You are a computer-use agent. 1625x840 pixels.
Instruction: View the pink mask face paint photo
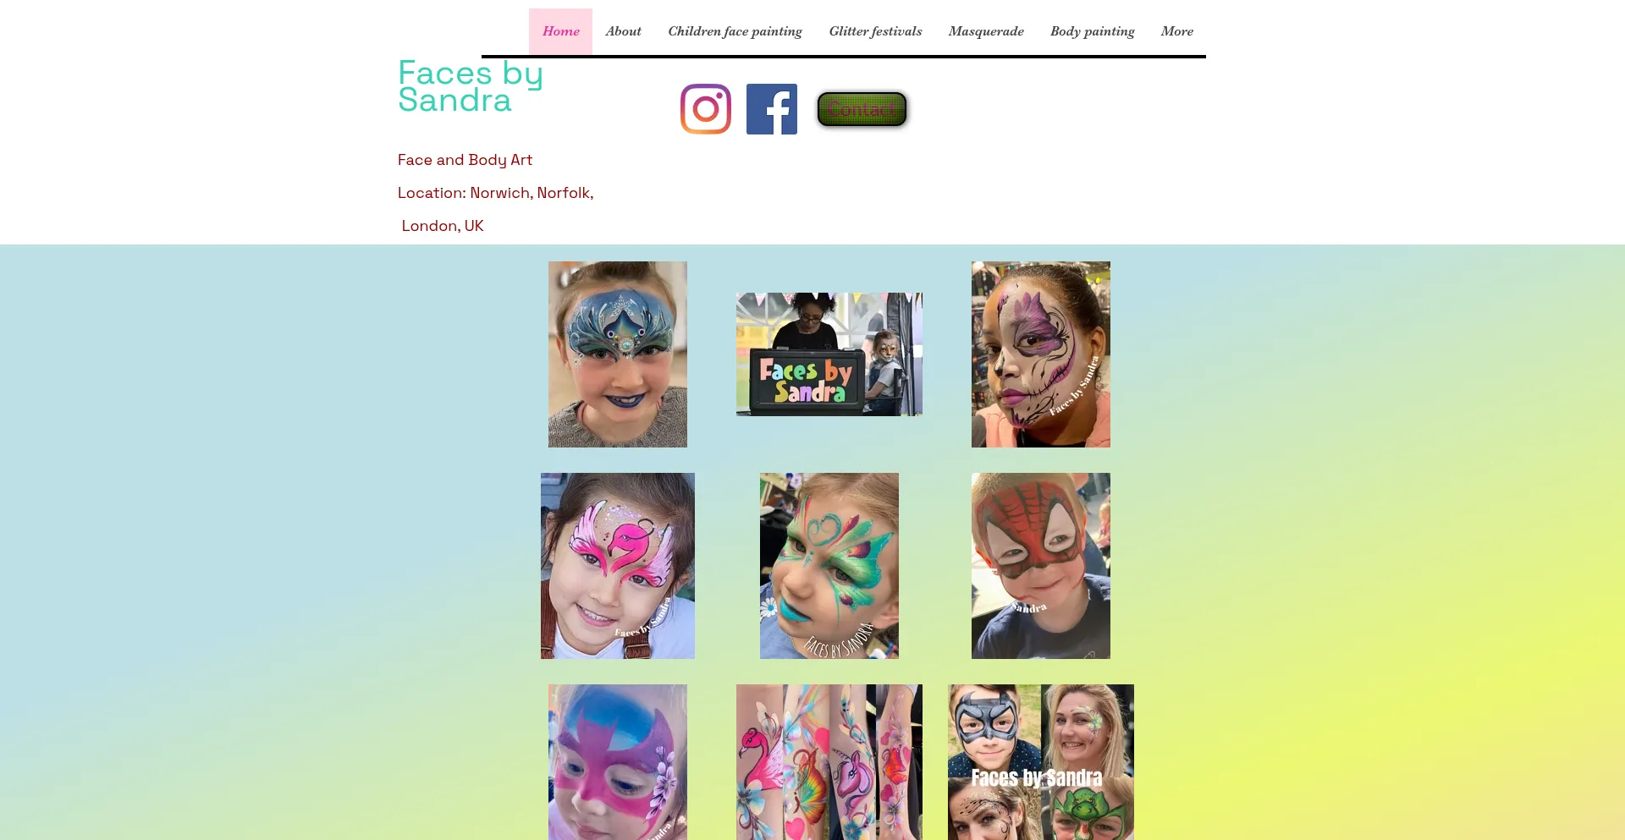coord(618,762)
